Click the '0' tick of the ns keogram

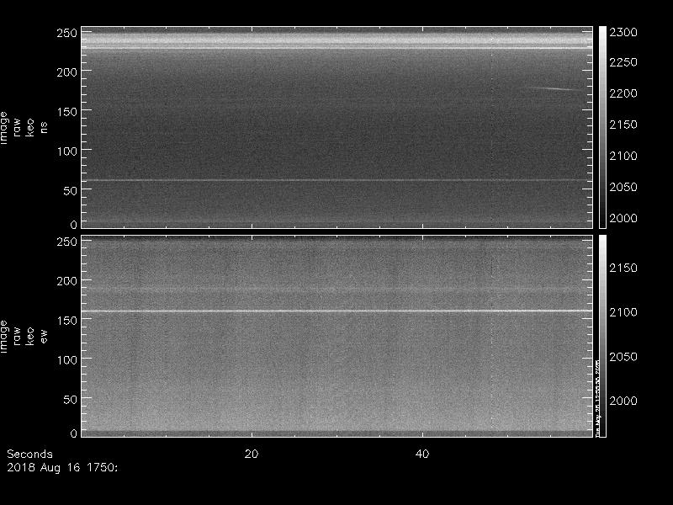(74, 224)
